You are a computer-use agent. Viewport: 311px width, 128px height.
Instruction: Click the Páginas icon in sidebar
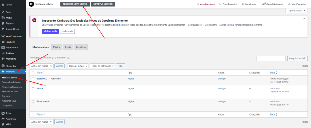pos(3,23)
